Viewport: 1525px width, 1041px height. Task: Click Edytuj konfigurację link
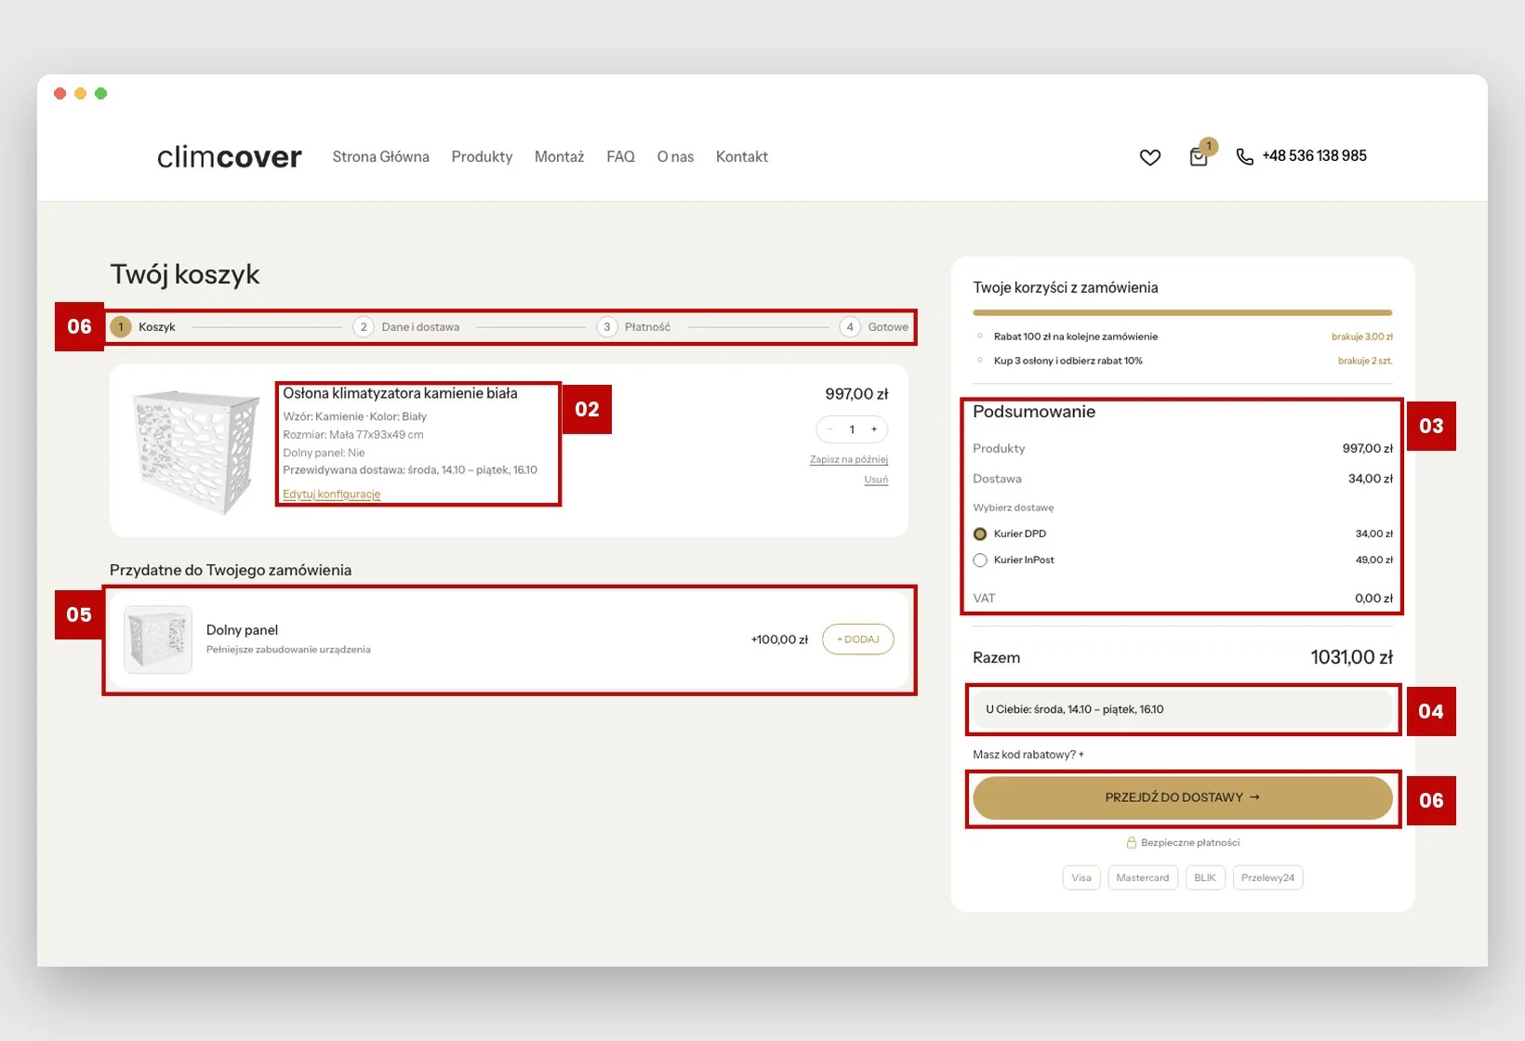coord(332,494)
